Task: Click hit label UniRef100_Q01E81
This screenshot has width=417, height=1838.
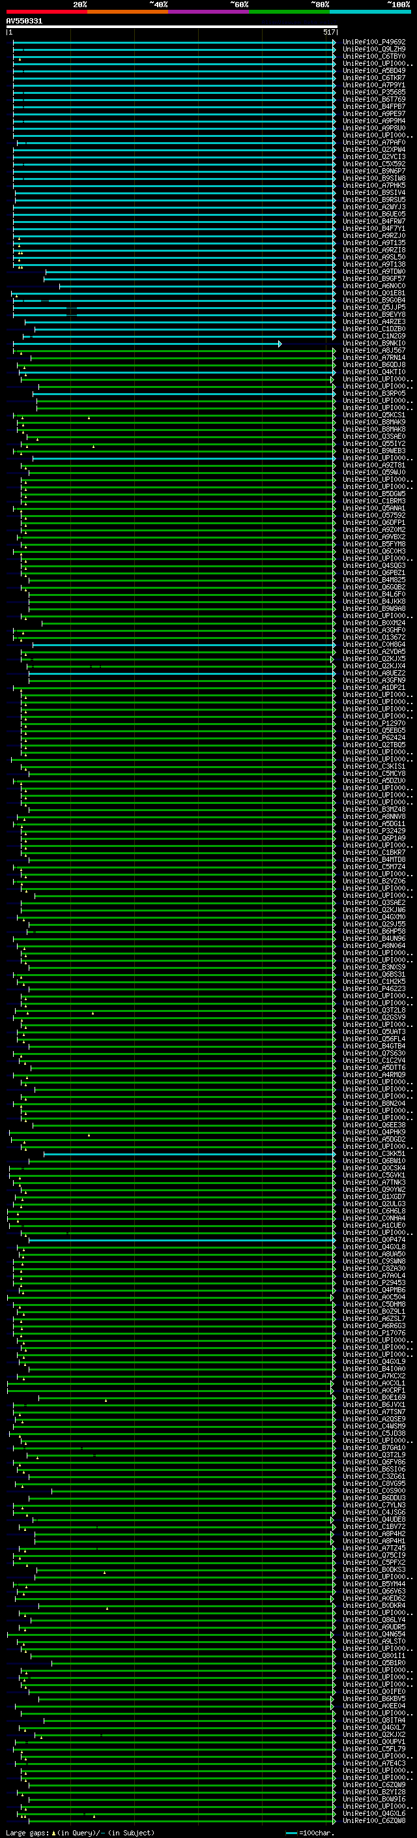Action: click(x=374, y=293)
